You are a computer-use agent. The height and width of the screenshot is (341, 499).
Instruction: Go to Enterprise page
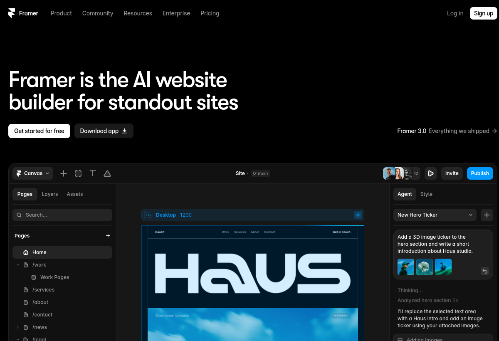coord(176,13)
